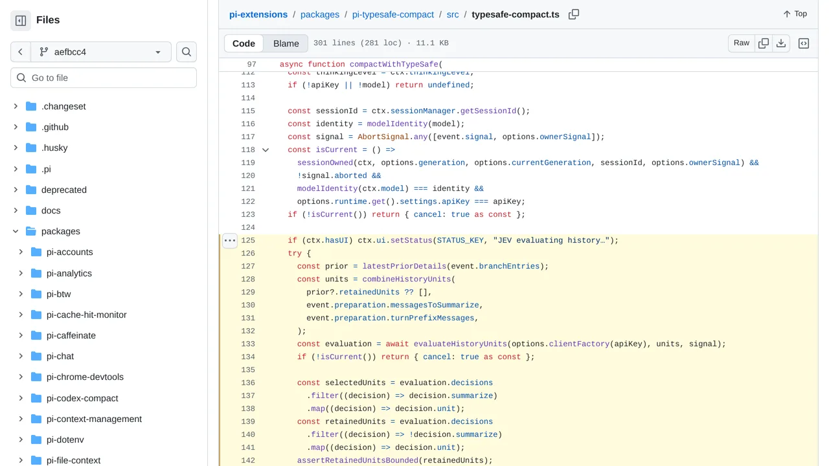Click the .changeset folder icon
829x466 pixels.
pos(31,106)
